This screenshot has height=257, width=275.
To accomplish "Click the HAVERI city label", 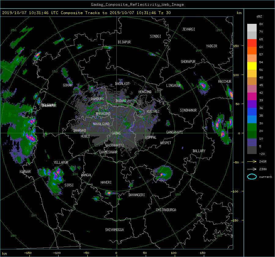I will click(x=106, y=182).
